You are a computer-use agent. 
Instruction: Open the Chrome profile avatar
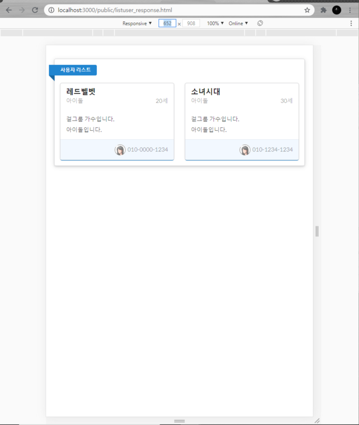[336, 10]
